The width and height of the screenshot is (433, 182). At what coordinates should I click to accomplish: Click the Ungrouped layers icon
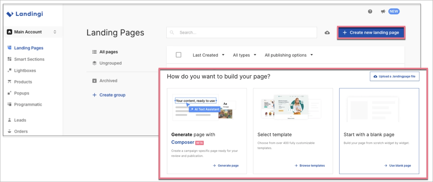point(95,63)
